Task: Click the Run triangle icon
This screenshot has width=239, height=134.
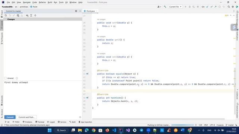Action: (186, 7)
